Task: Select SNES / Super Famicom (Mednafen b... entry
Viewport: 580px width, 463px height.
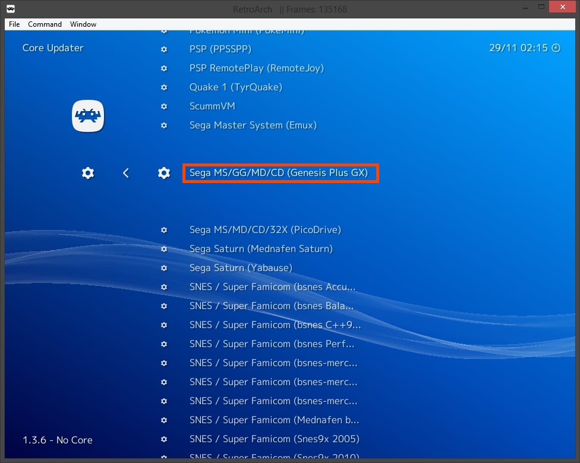Action: click(275, 420)
